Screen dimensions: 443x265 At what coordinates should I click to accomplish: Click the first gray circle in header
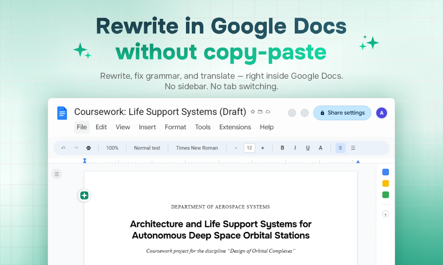click(x=292, y=113)
